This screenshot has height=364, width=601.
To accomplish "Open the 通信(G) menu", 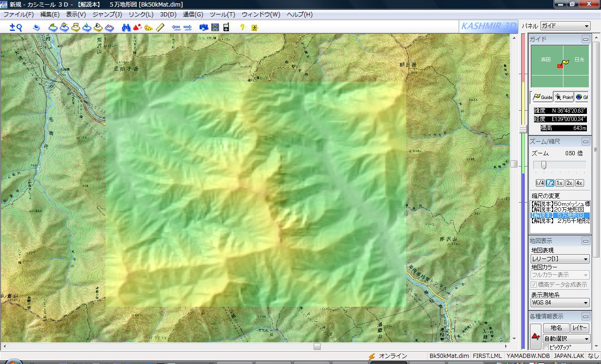I will 193,15.
